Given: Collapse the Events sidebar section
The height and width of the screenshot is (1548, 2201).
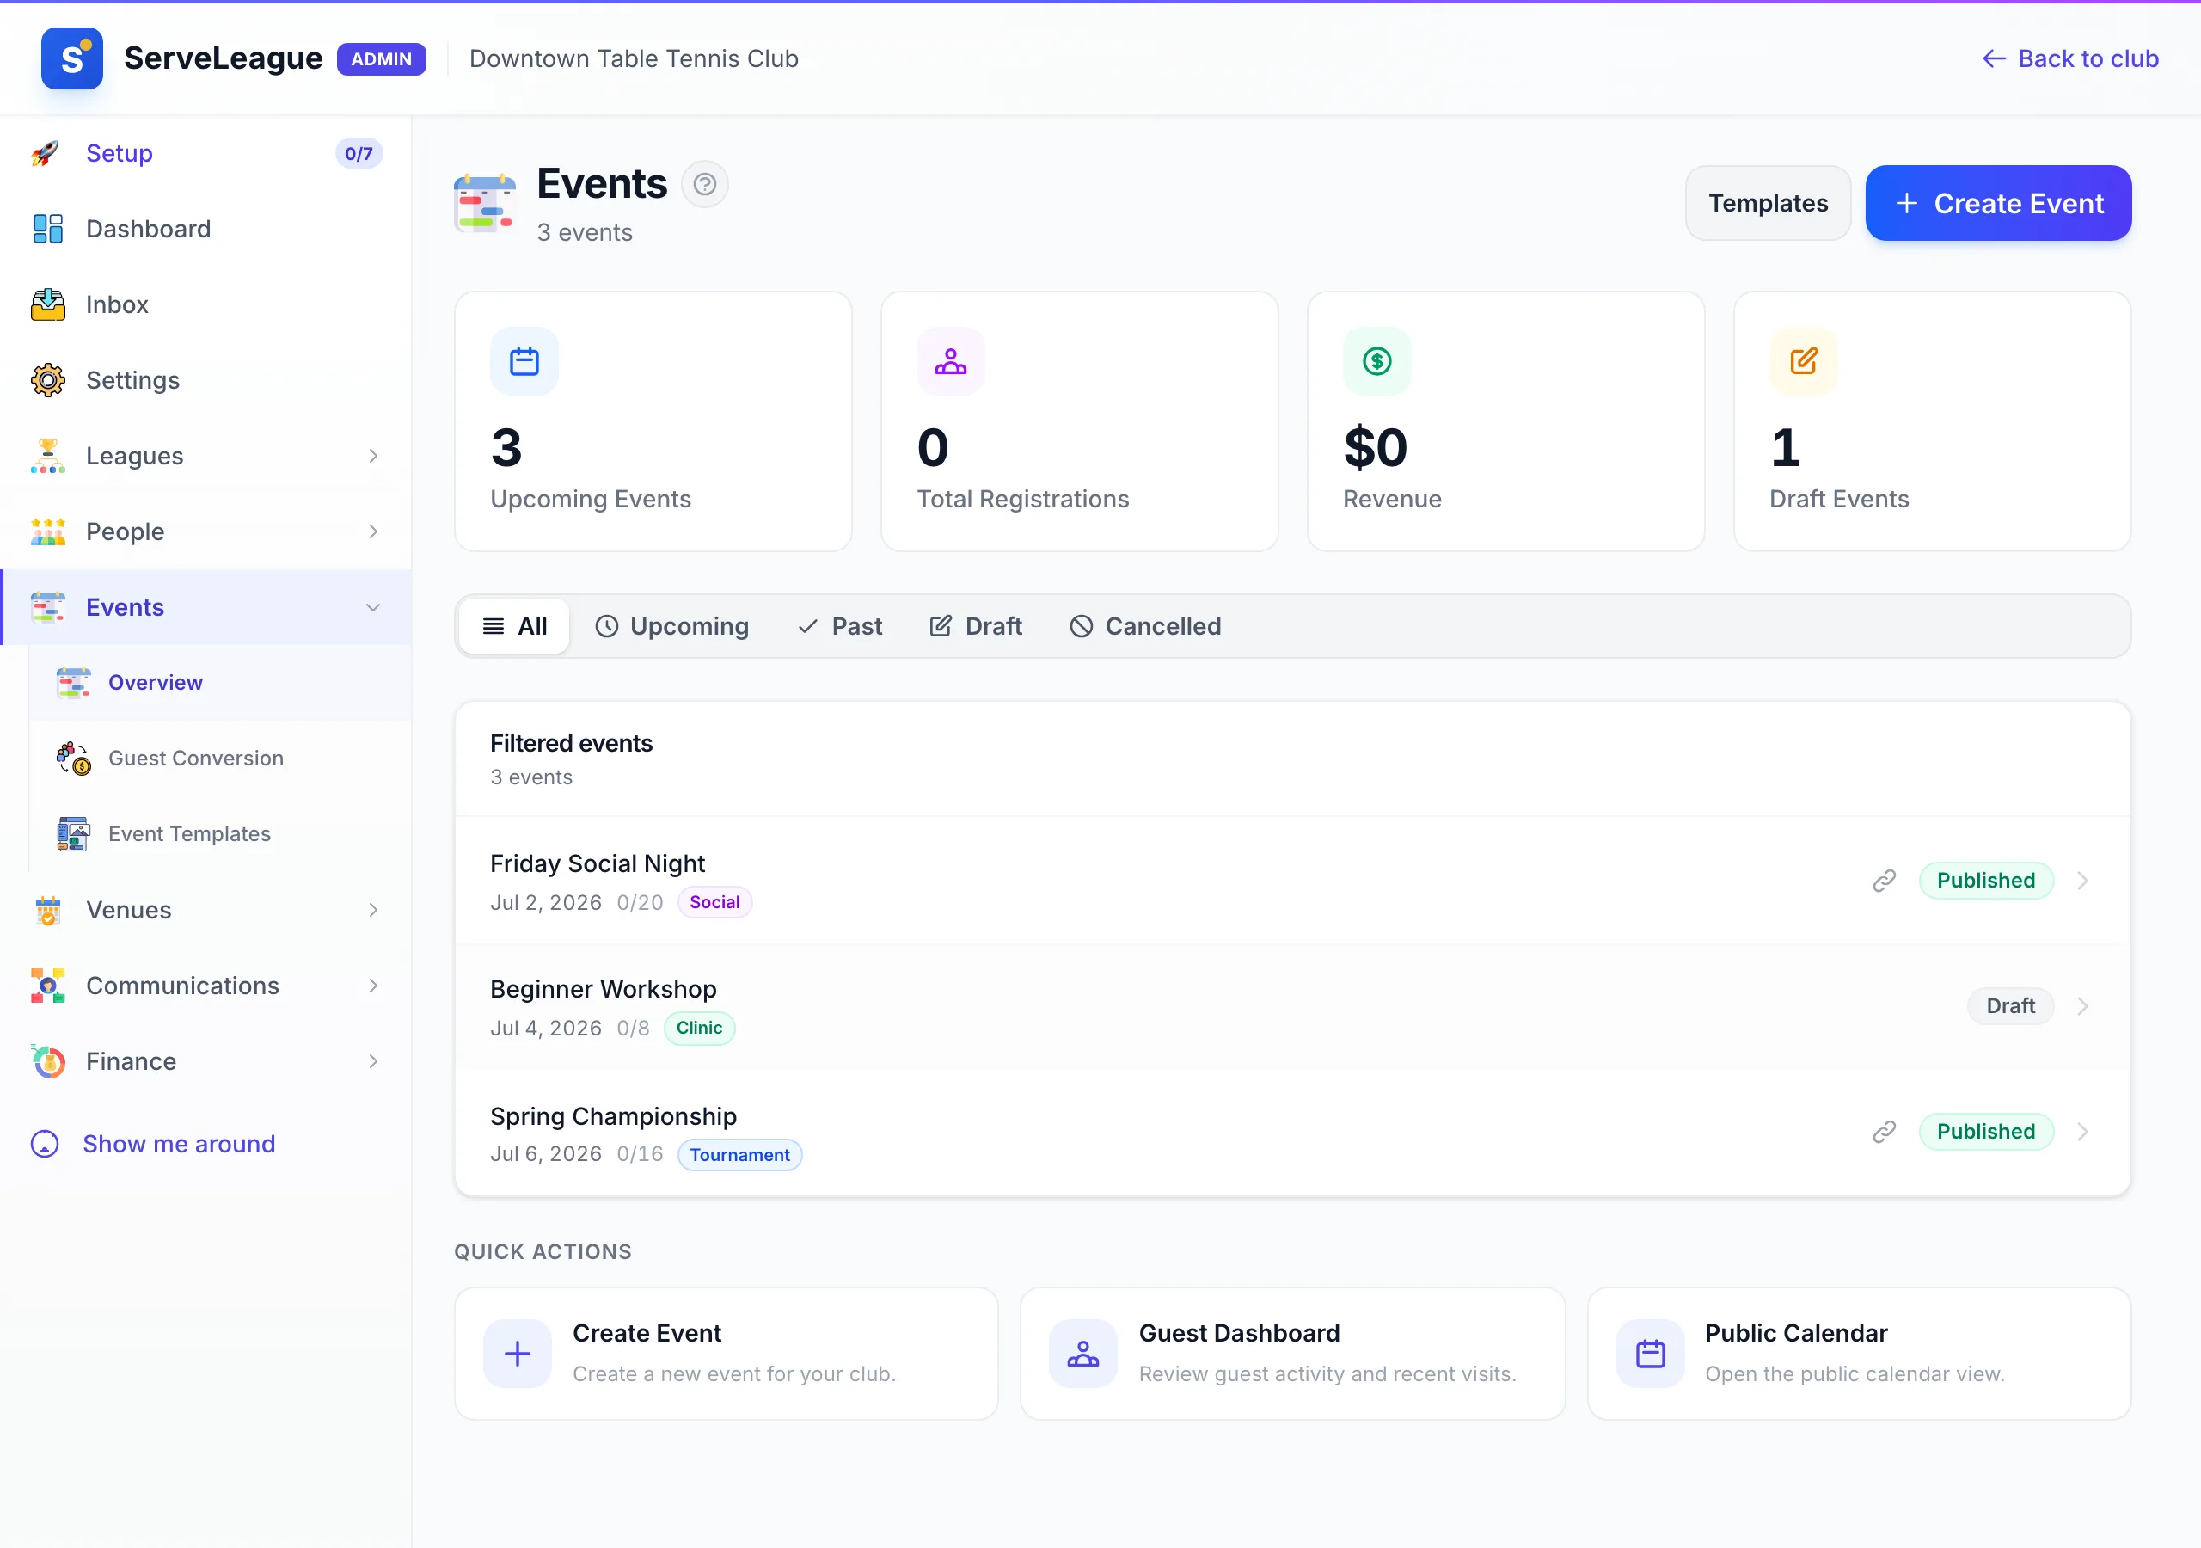Looking at the screenshot, I should tap(373, 608).
